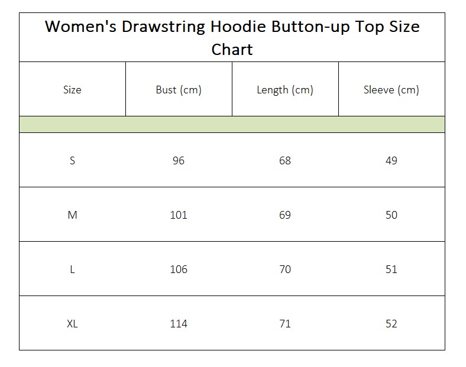Click bust value 96
The image size is (466, 367).
[179, 160]
